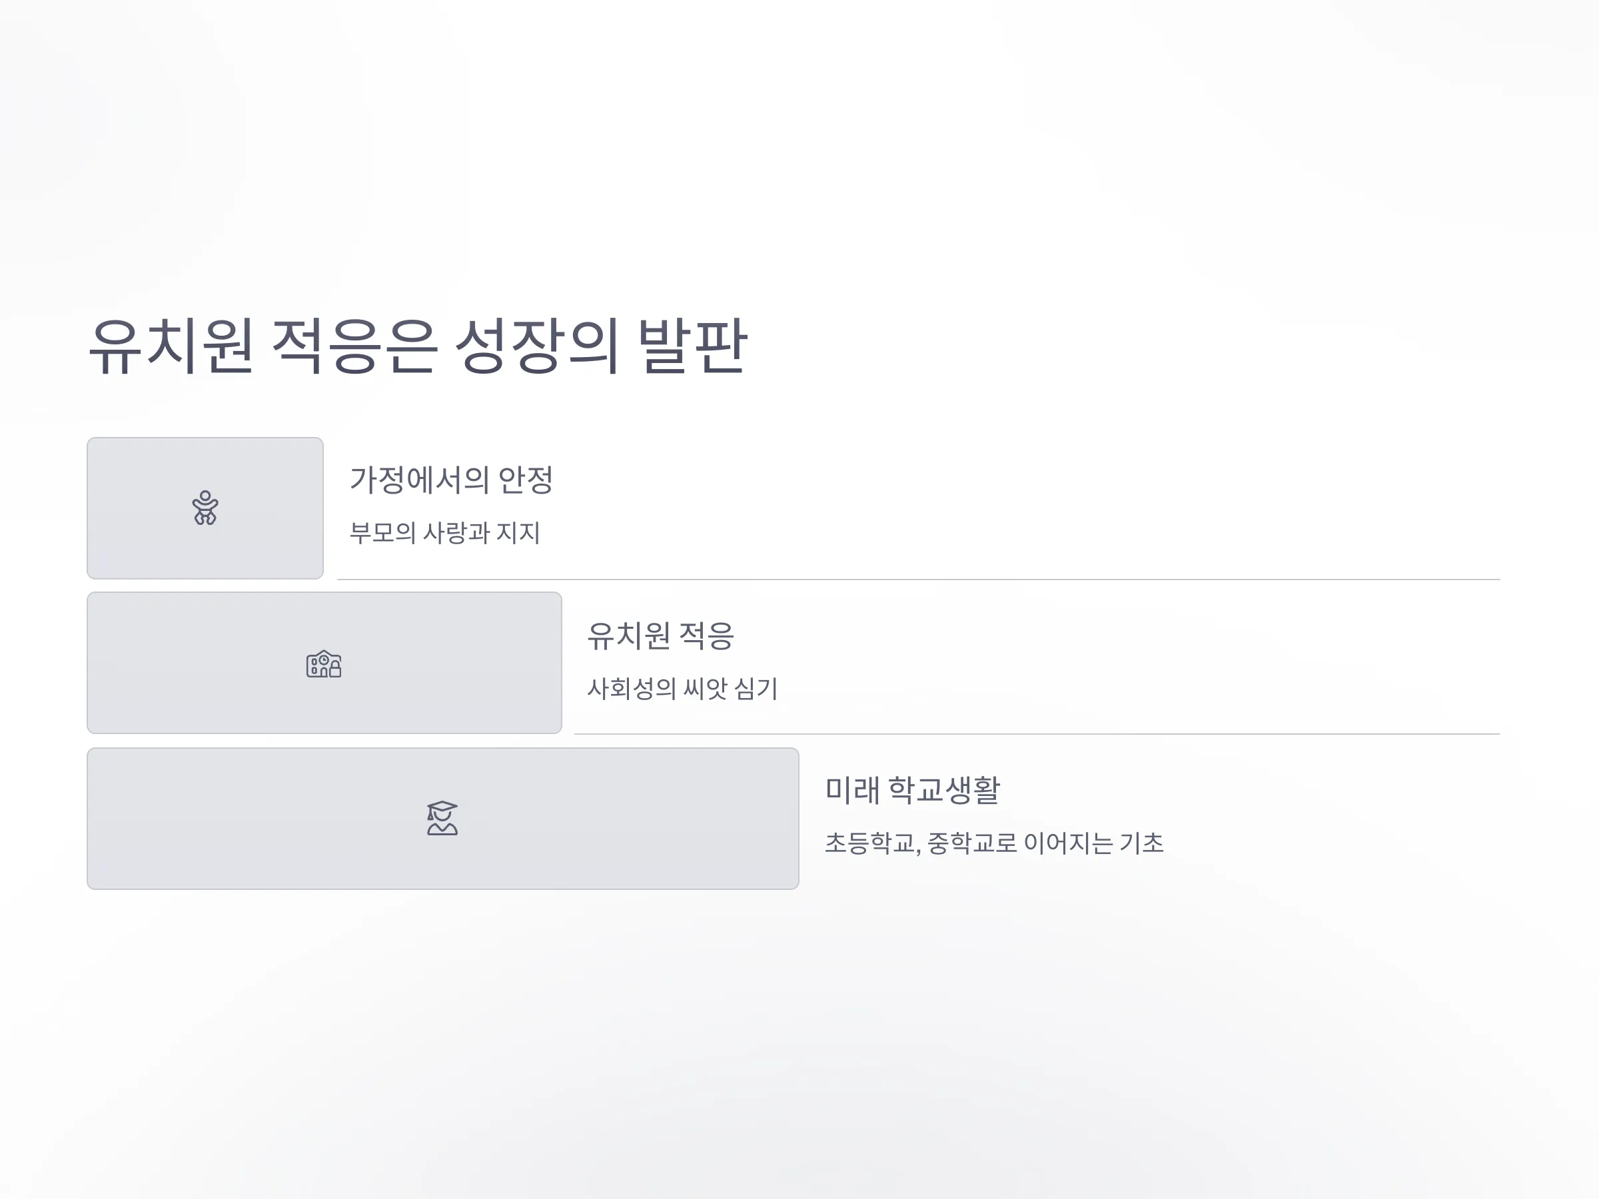Select the kindergarten building icon
The width and height of the screenshot is (1599, 1199).
pyautogui.click(x=324, y=663)
